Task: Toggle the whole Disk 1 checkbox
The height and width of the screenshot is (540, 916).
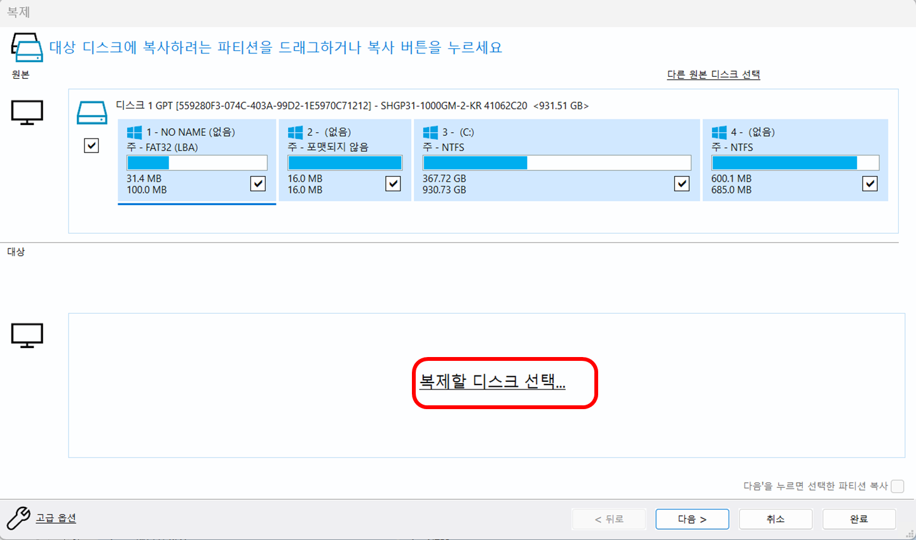Action: (92, 145)
